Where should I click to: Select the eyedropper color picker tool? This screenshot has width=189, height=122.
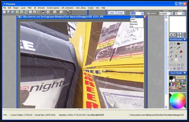point(171,60)
